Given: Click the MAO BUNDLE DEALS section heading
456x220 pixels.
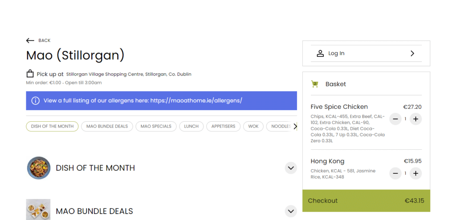Looking at the screenshot, I should tap(94, 211).
